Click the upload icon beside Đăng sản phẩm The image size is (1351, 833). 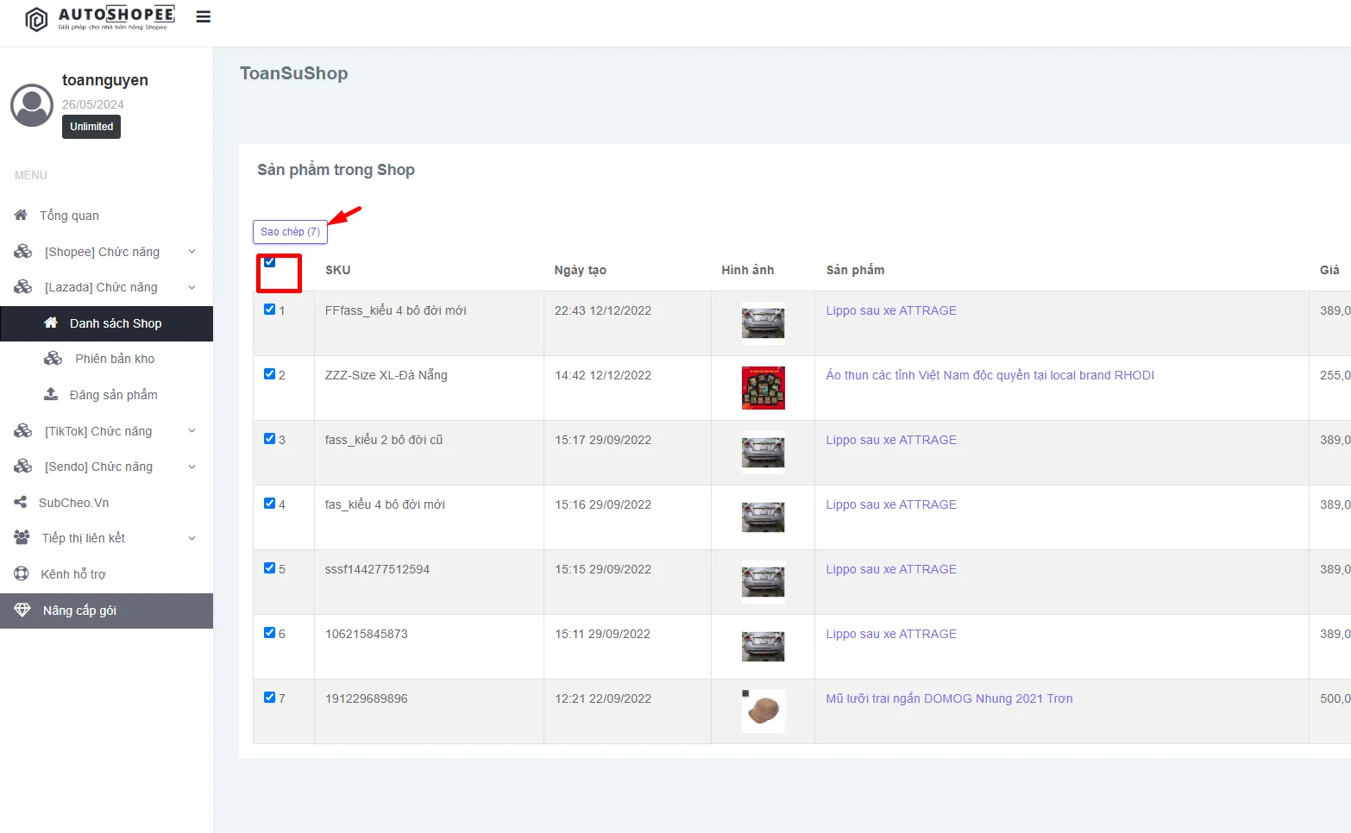51,394
